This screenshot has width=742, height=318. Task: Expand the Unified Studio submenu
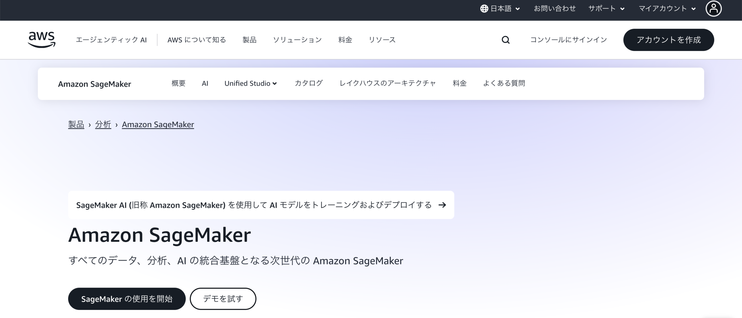coord(251,83)
